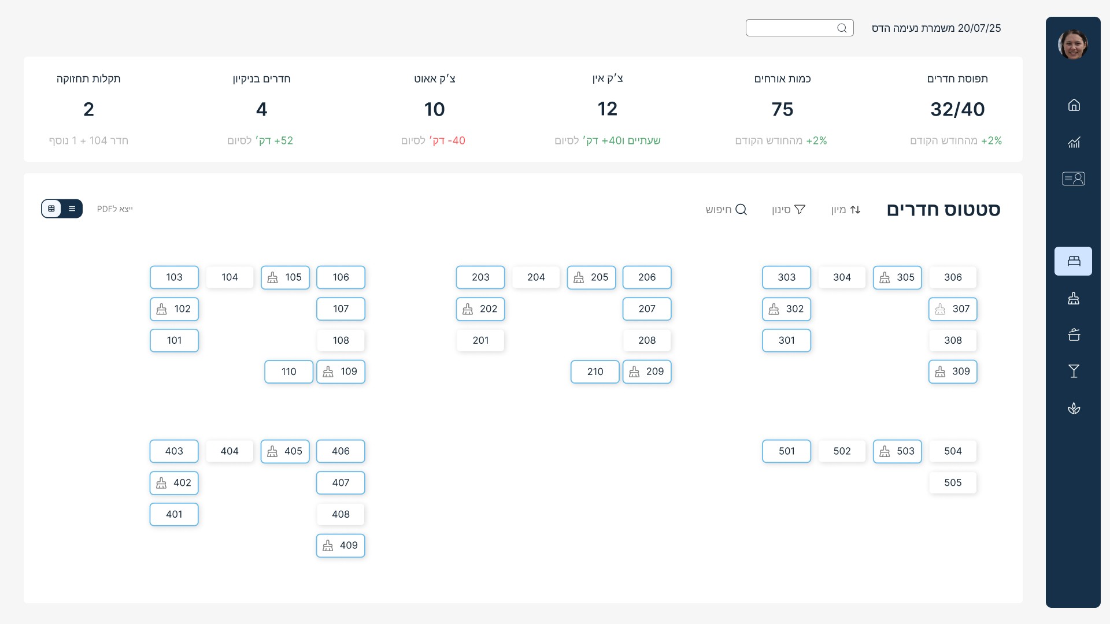Click ייצא ל-PDF export link
The width and height of the screenshot is (1110, 624).
coord(114,209)
